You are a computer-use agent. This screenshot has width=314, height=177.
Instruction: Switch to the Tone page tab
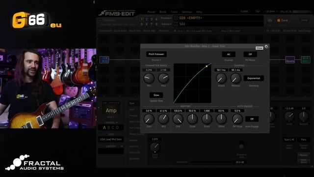click(x=131, y=103)
